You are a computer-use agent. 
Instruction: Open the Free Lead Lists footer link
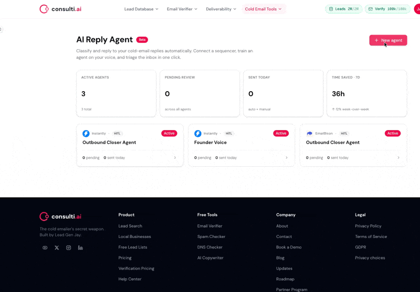coord(133,247)
